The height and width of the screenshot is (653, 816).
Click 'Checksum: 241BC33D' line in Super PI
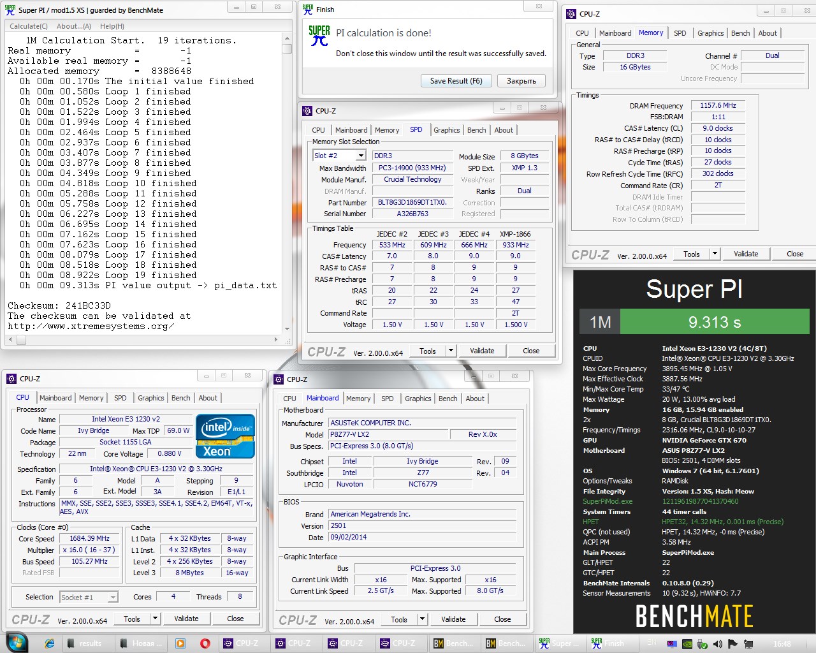59,305
